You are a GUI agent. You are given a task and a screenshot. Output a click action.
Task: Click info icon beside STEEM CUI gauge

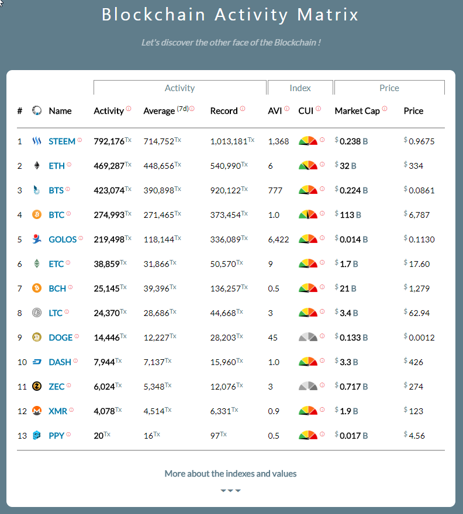[x=322, y=140]
